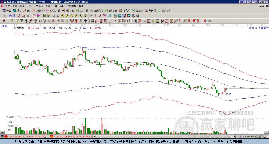Select the hand pan tool
This screenshot has width=269, height=144.
click(91, 16)
